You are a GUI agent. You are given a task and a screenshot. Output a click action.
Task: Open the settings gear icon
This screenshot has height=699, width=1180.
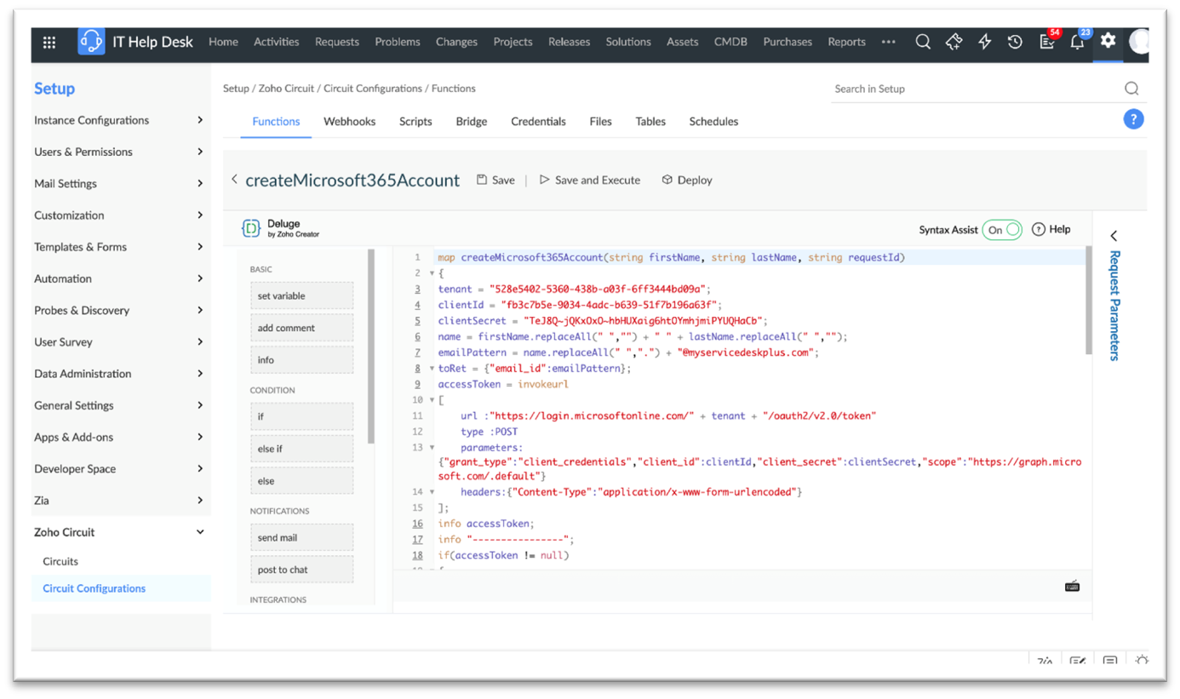1108,41
